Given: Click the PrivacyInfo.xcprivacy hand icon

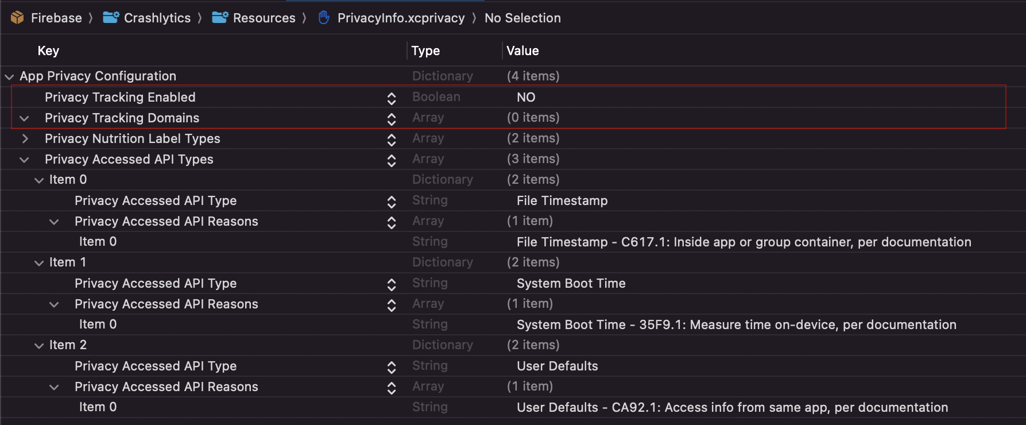Looking at the screenshot, I should [324, 18].
